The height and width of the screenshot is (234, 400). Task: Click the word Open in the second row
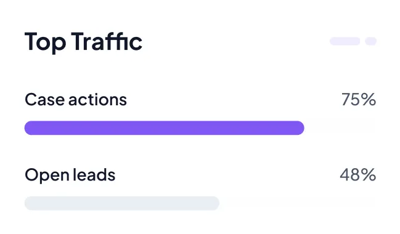[x=47, y=175]
